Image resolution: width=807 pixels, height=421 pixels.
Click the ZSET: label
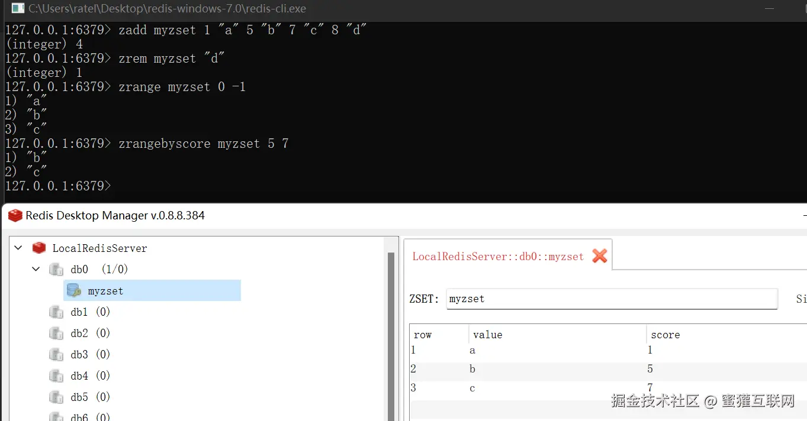point(425,299)
